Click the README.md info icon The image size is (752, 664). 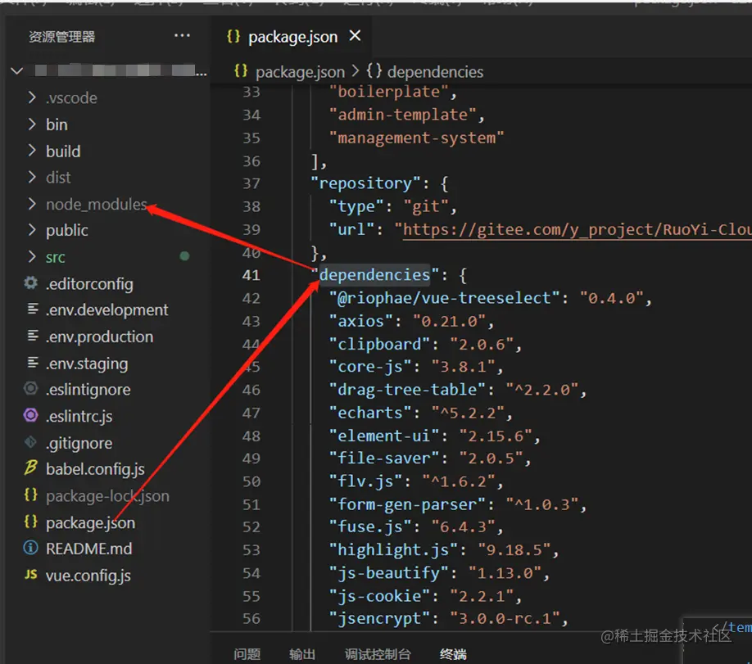point(30,548)
